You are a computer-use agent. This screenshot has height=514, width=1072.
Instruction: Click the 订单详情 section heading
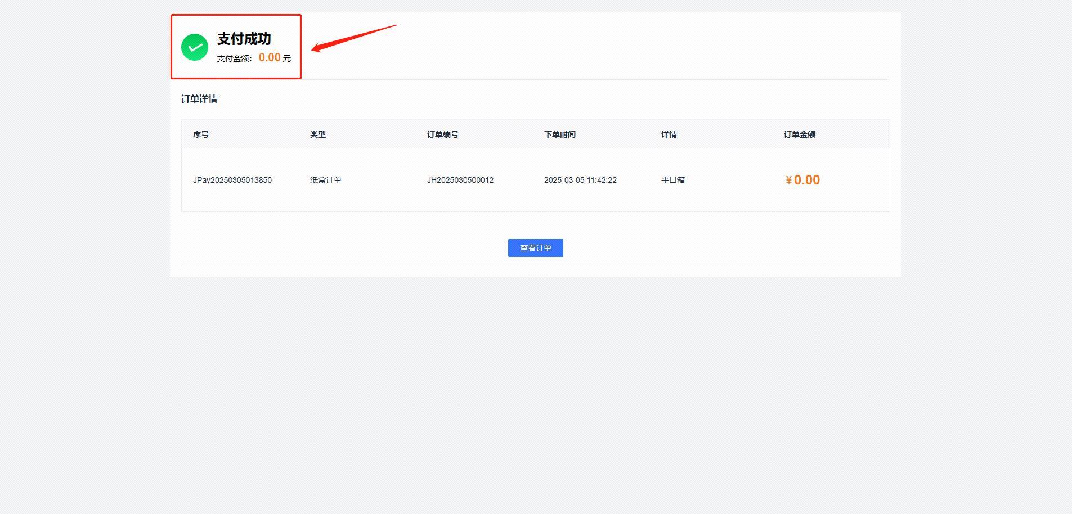point(199,100)
